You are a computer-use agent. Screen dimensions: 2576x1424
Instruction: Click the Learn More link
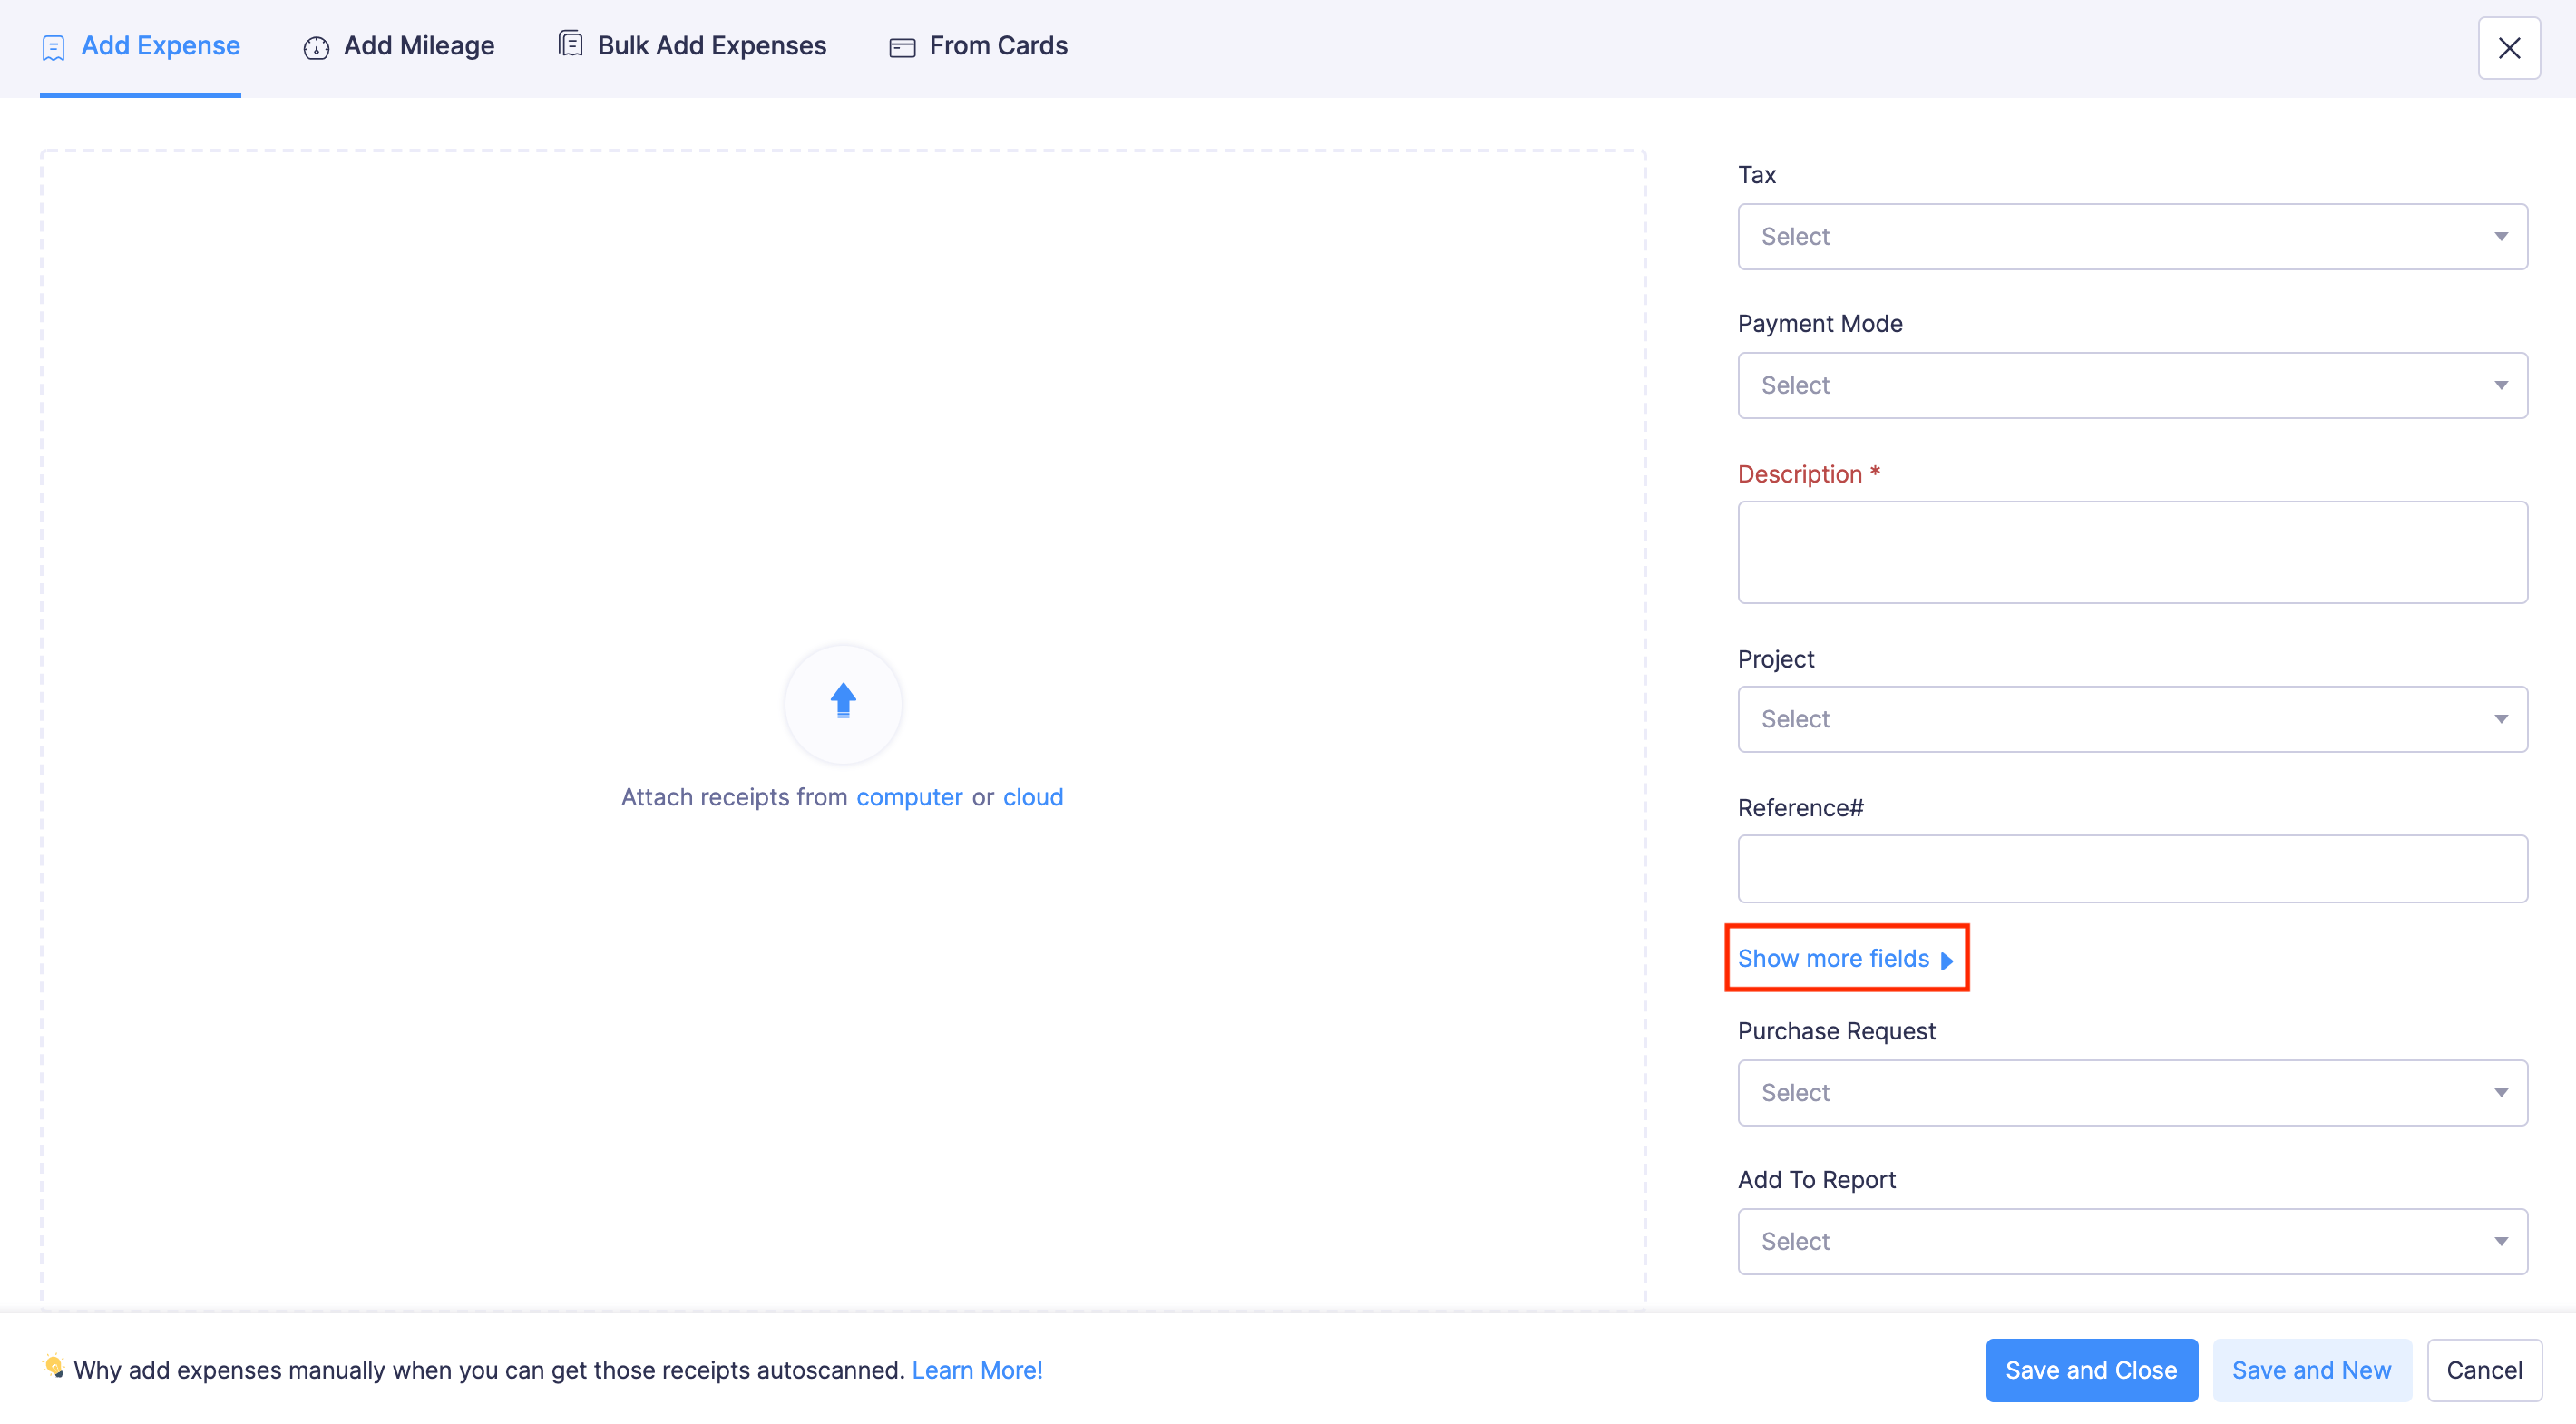(977, 1371)
